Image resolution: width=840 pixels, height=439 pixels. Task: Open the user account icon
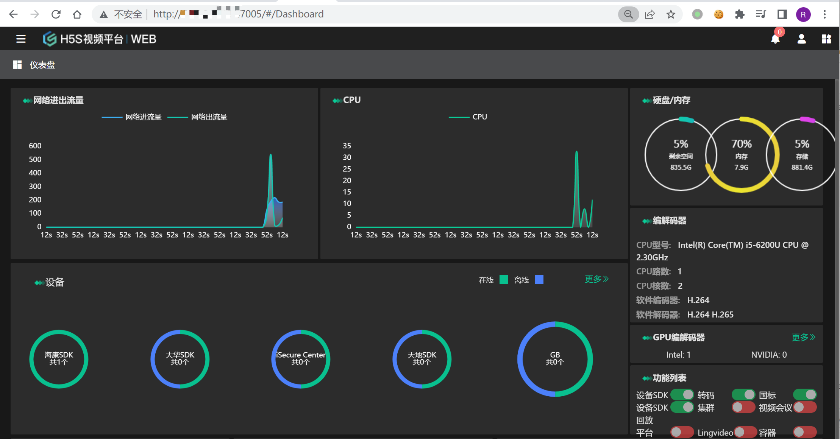801,39
